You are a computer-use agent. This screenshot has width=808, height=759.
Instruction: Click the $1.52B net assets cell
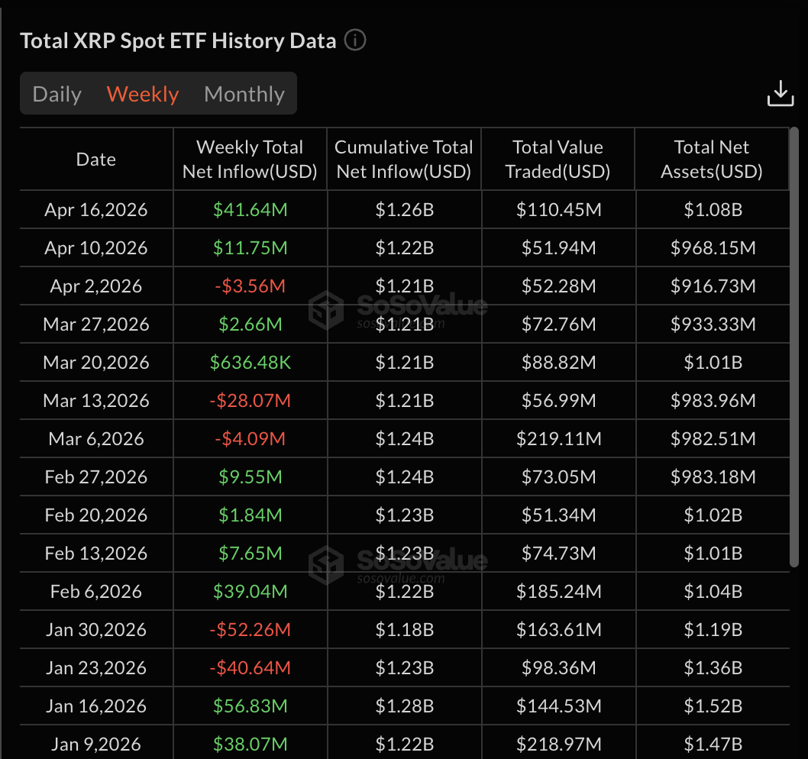click(x=713, y=706)
